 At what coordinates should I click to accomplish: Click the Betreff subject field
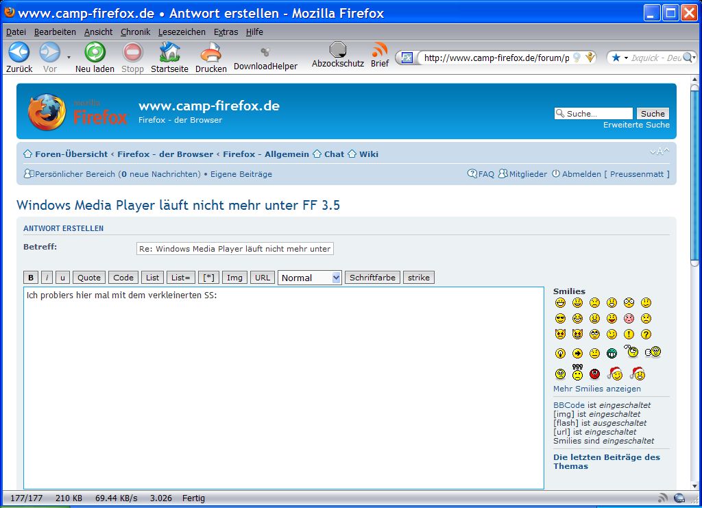(x=235, y=249)
